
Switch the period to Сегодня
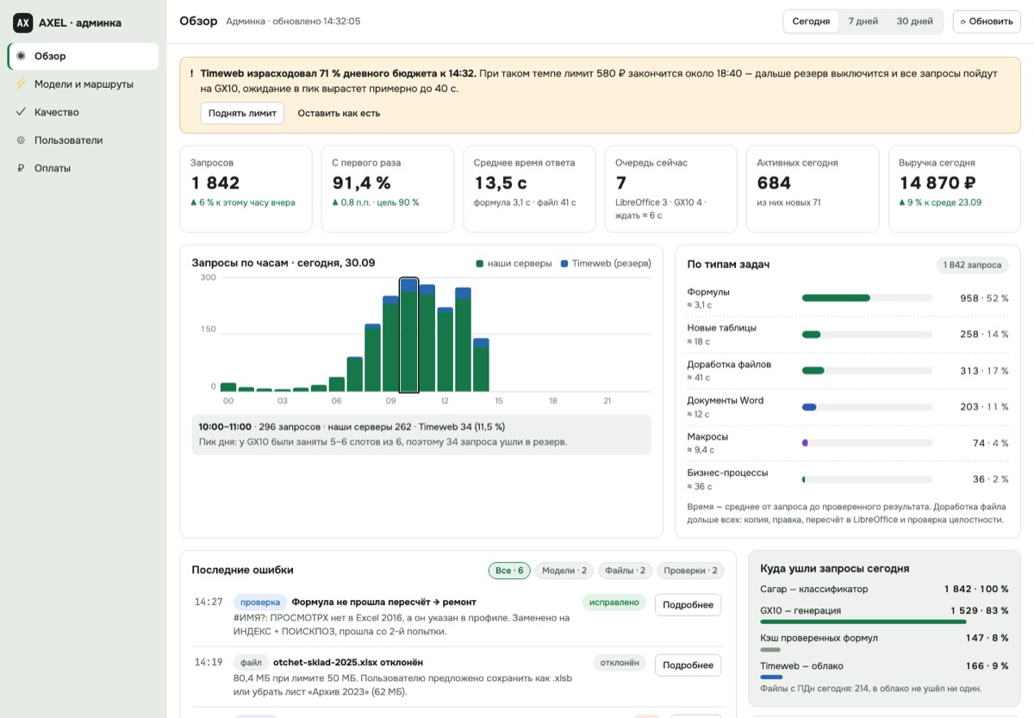(811, 22)
